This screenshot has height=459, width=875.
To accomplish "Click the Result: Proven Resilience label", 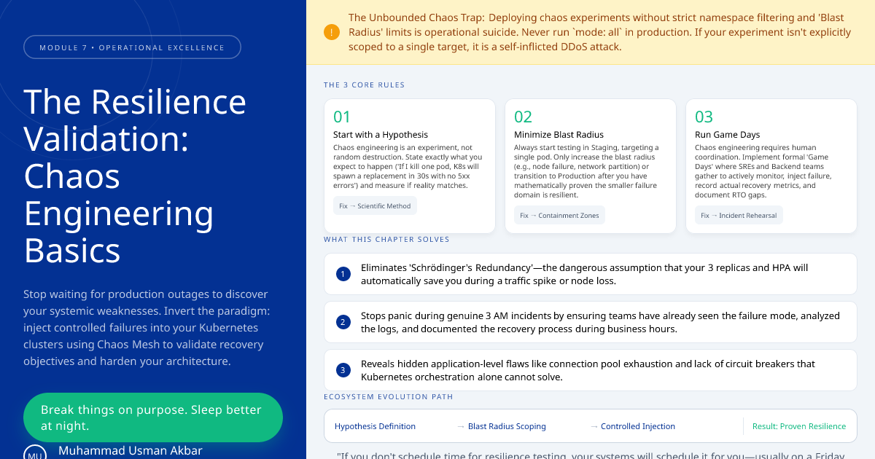I will point(799,426).
